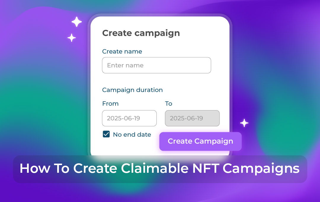Click the checkmark inside the No end date box
The image size is (320, 202).
pyautogui.click(x=106, y=134)
